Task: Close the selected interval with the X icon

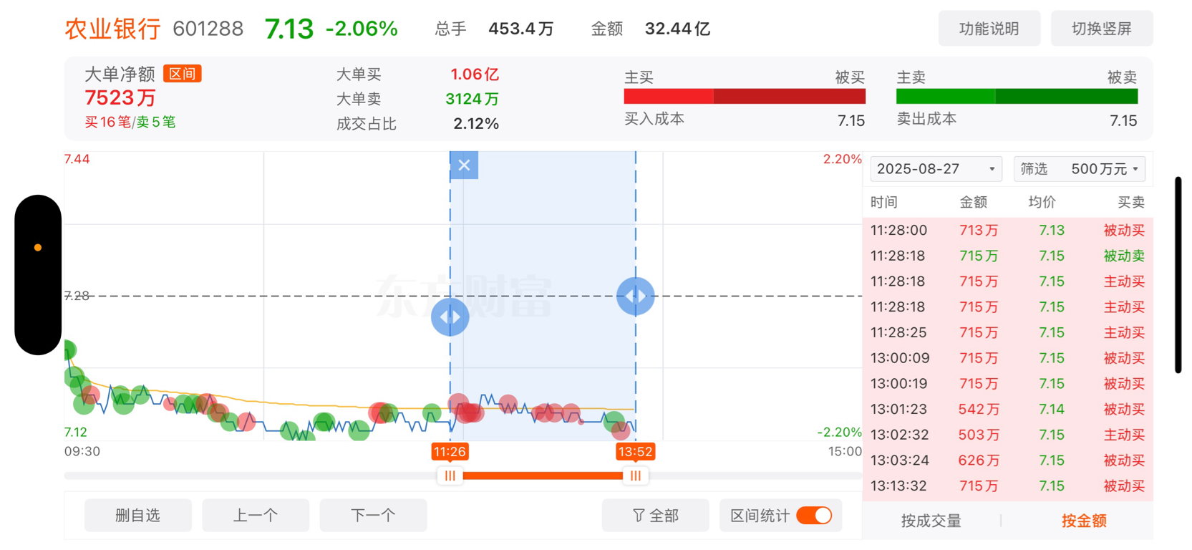Action: coord(464,165)
